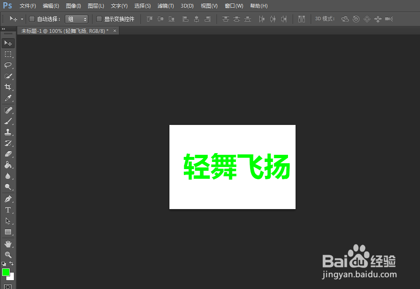Select the Paint Bucket tool
This screenshot has width=420, height=289.
(x=8, y=165)
